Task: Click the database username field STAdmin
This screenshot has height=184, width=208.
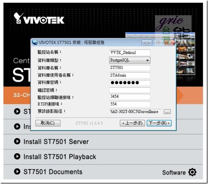Action: (130, 75)
